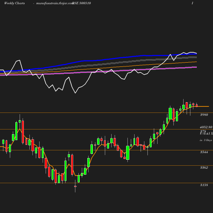Click the 3980 price level label
Screen dimensions: 213x213
(x=204, y=115)
